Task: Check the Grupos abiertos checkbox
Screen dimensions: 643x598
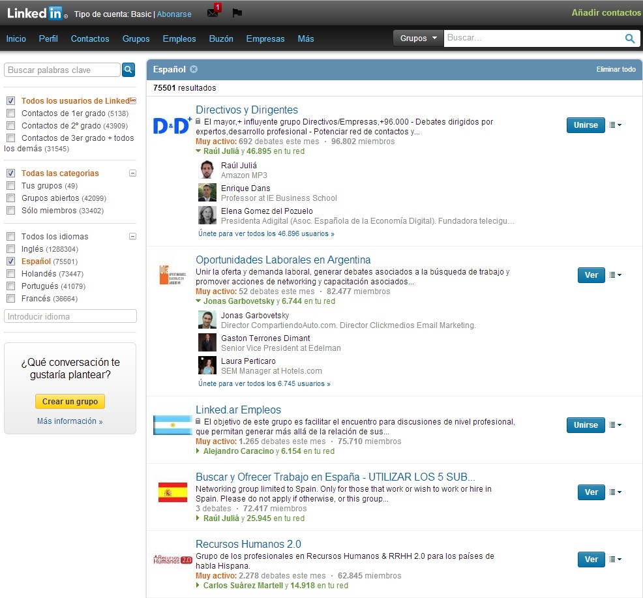Action: coord(11,198)
